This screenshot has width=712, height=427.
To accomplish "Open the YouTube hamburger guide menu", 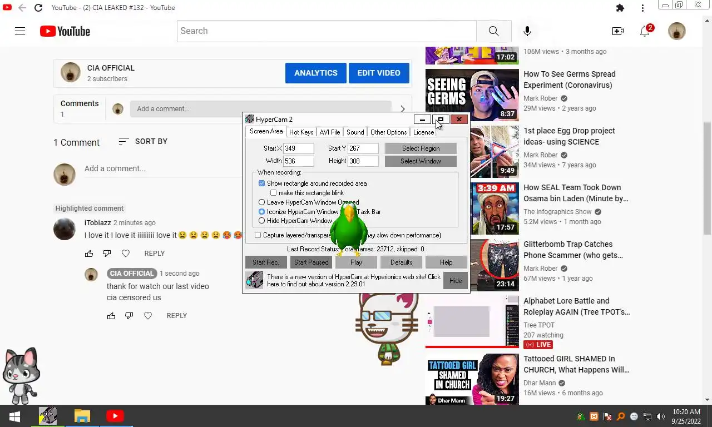I will (x=20, y=31).
